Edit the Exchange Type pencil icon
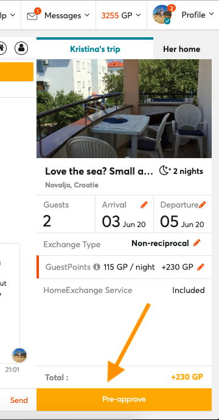 197,243
